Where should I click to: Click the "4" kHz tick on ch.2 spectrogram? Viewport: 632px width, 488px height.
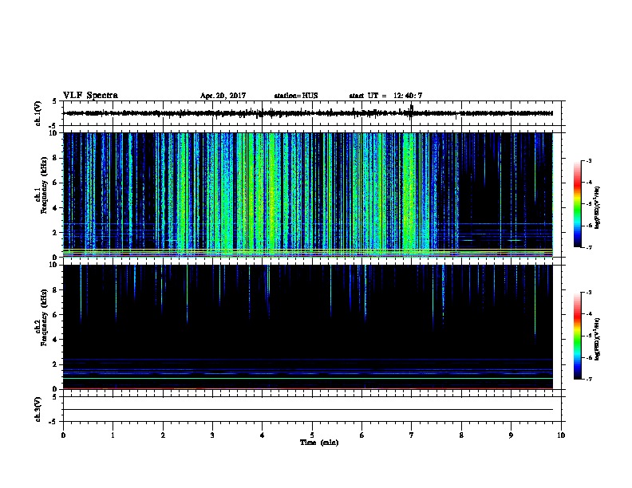tap(56, 340)
